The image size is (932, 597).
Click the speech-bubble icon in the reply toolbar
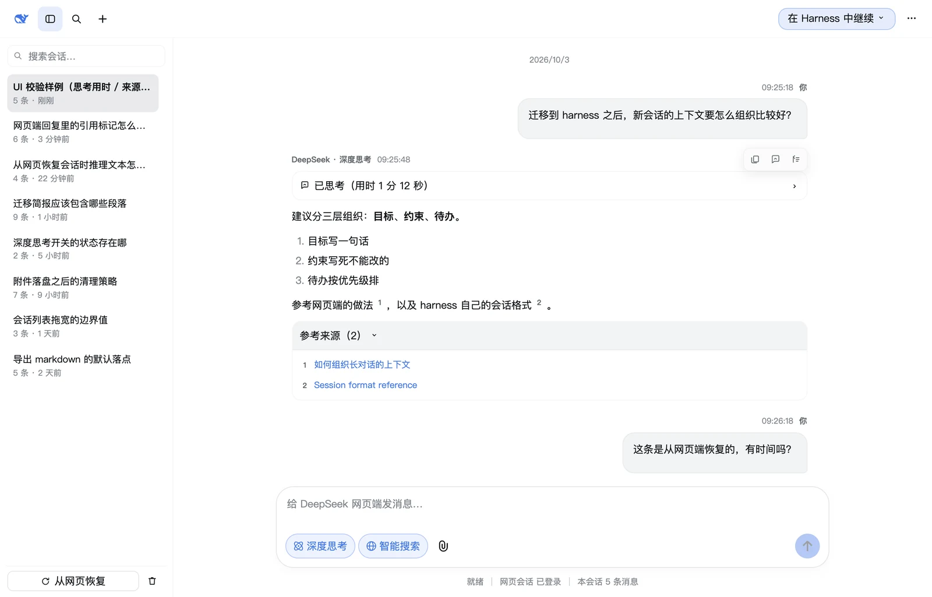click(775, 159)
